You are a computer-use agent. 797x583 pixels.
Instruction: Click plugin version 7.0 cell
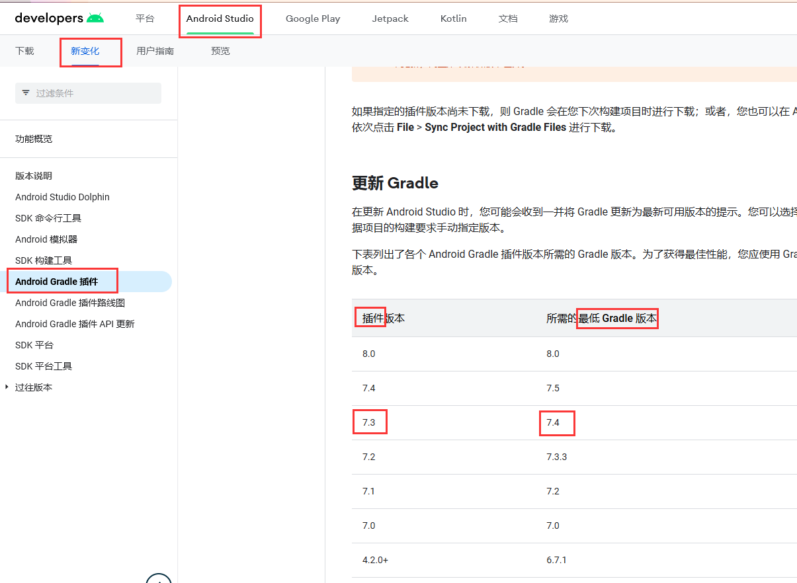[369, 526]
